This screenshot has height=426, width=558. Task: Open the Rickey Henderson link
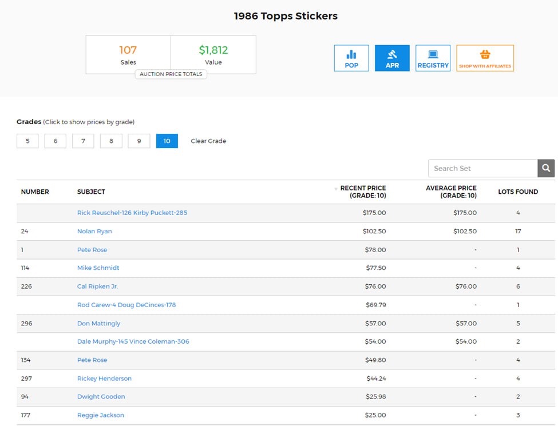pos(104,379)
